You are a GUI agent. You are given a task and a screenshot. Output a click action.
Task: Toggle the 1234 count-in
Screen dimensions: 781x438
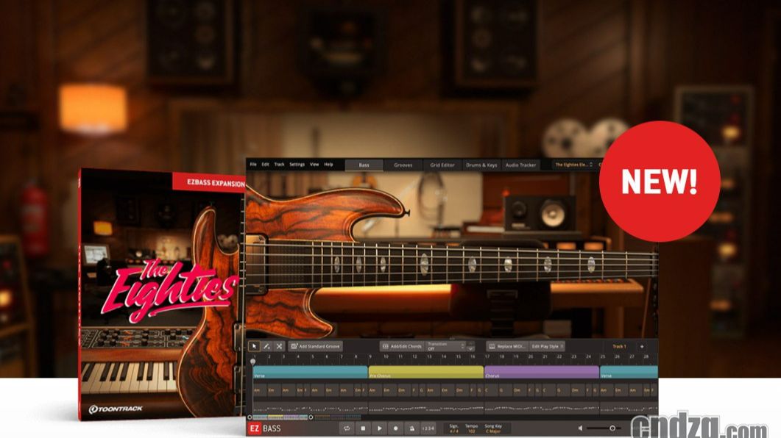tap(428, 428)
